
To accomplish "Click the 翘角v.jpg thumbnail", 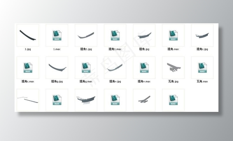I will point(115,68).
